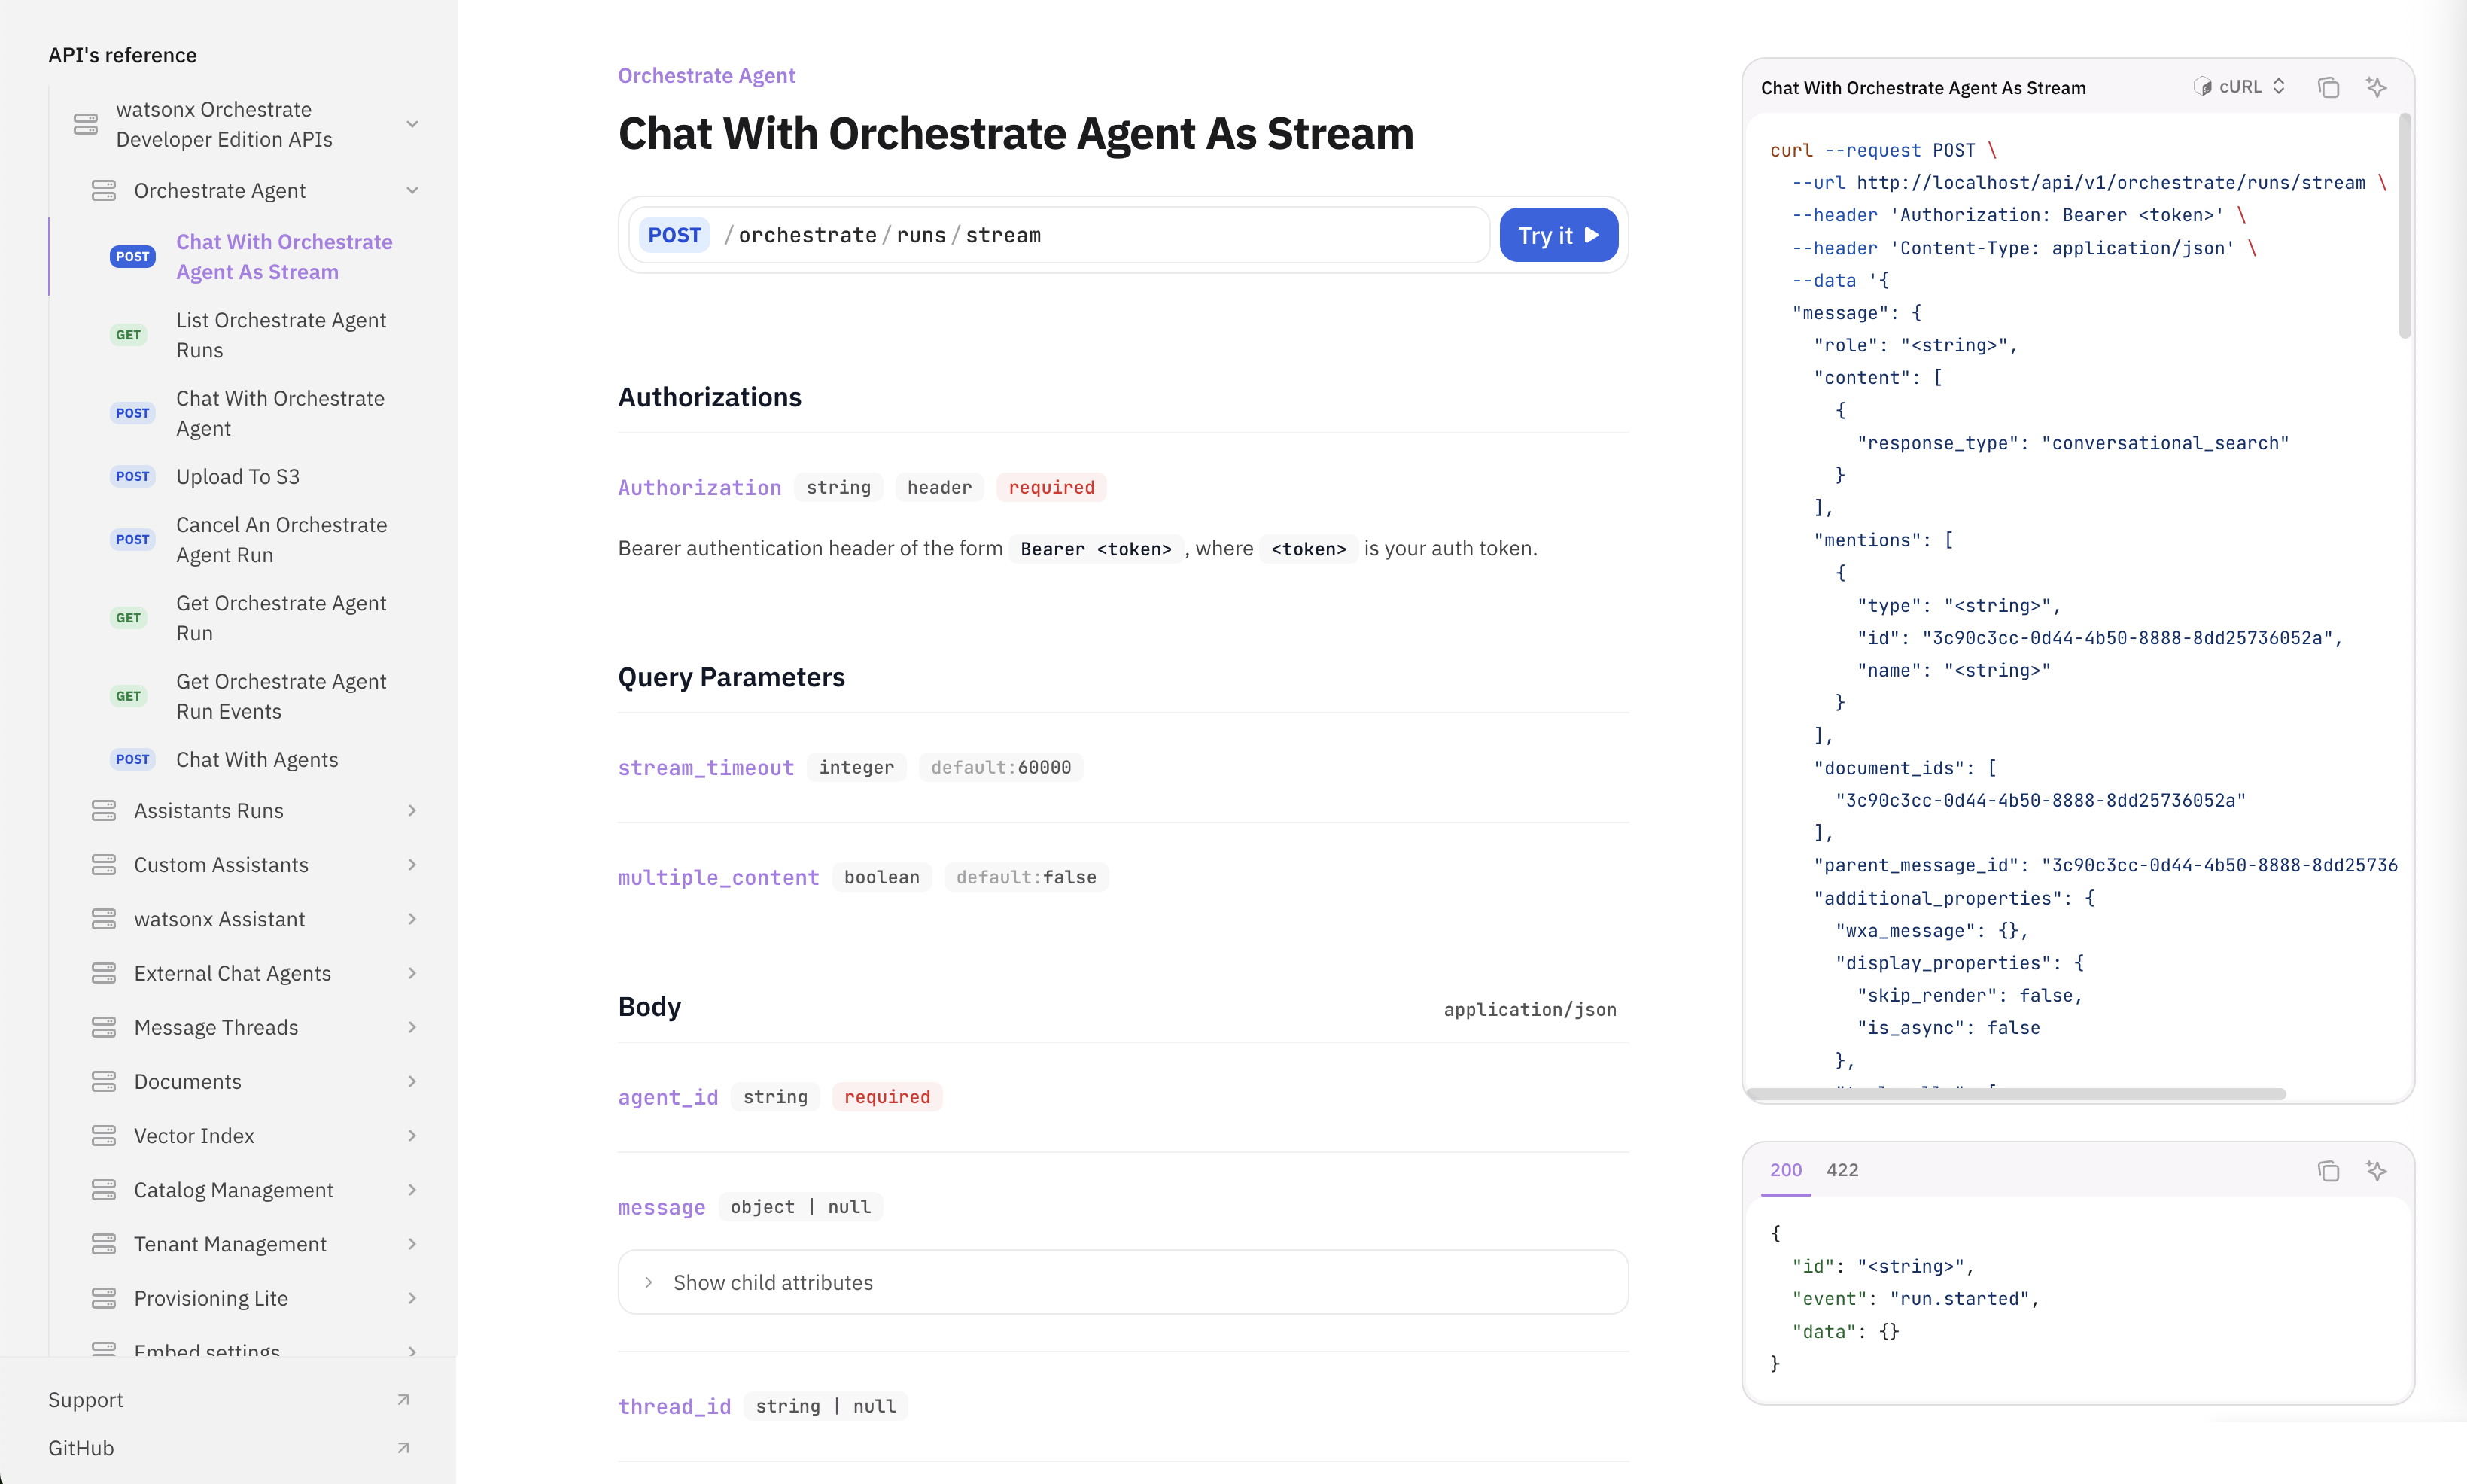Click the External Chat Agents group icon
This screenshot has width=2467, height=1484.
104,973
